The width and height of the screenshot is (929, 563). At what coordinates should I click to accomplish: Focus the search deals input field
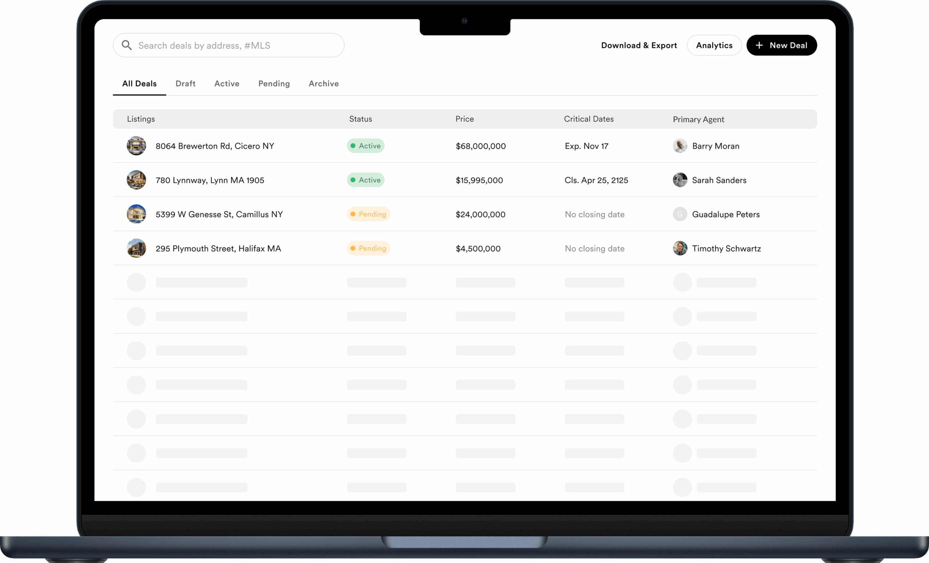click(234, 45)
